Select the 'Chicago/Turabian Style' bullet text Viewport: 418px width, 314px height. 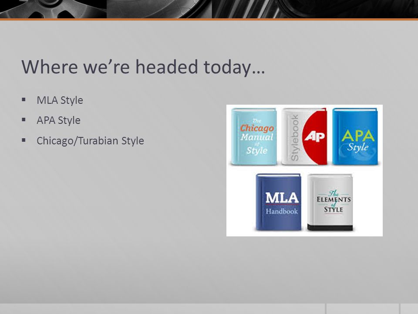[90, 141]
